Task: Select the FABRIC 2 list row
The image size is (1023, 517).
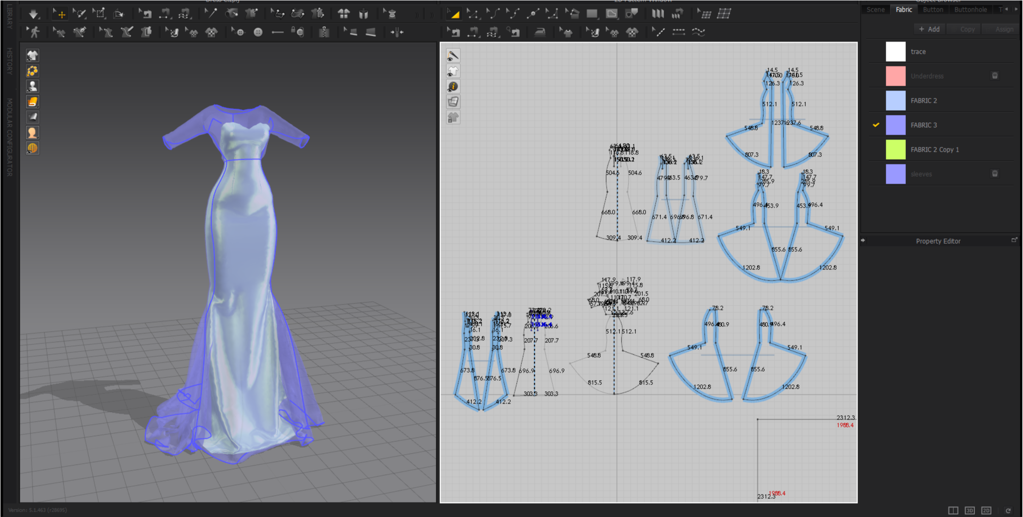Action: point(941,101)
